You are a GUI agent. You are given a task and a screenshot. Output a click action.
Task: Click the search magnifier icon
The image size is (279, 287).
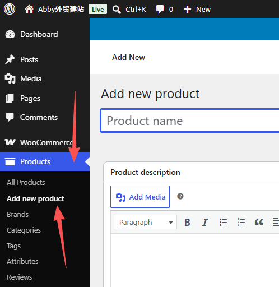(x=117, y=10)
